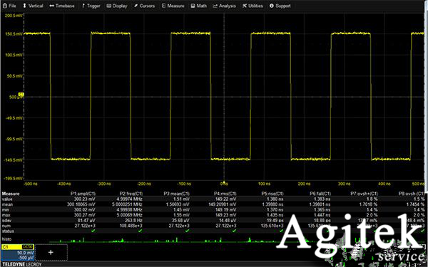Open the File menu
The width and height of the screenshot is (428, 267).
coord(9,6)
